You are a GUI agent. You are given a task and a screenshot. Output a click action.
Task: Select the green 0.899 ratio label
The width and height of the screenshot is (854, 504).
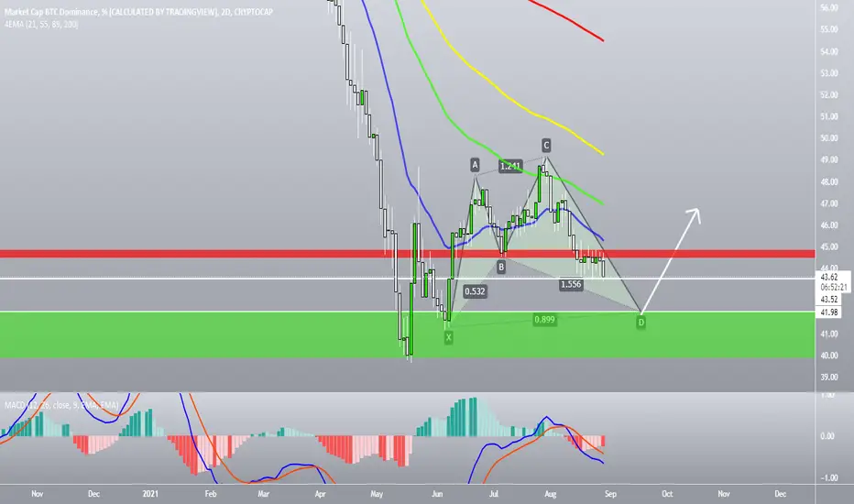point(544,320)
